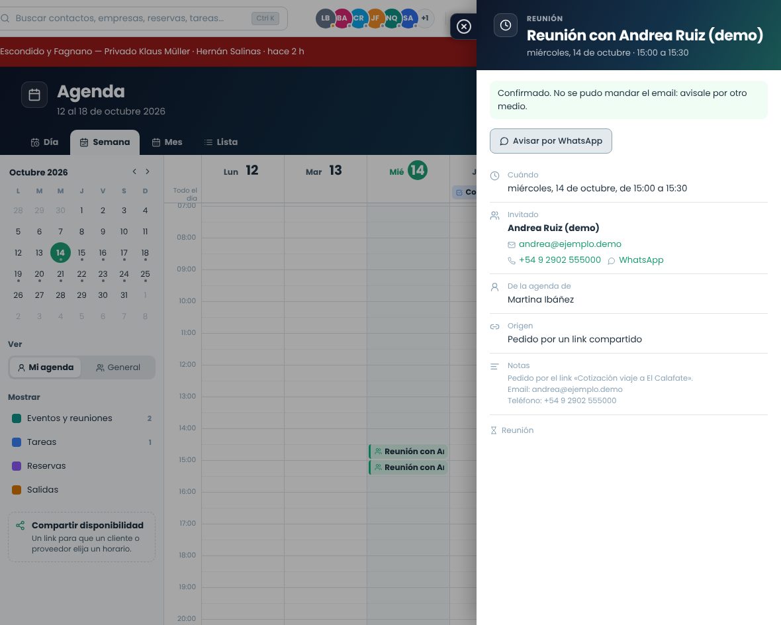Click the Agenda calendar icon in header
Image resolution: width=781 pixels, height=625 pixels.
pyautogui.click(x=34, y=95)
